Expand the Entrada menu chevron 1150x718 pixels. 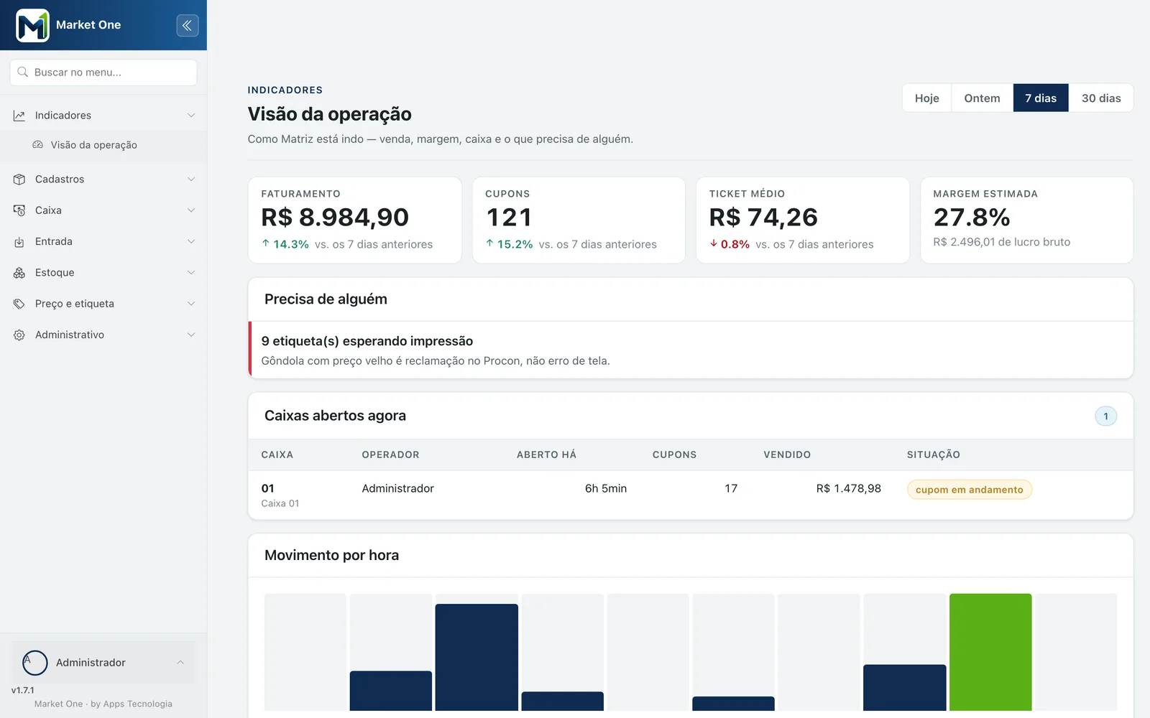pyautogui.click(x=191, y=242)
